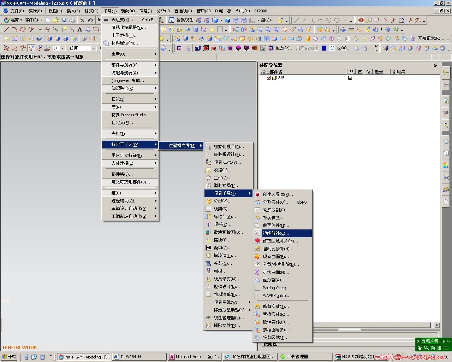The width and height of the screenshot is (452, 362).
Task: Open the history clock sidebar tab
Action: 446,141
